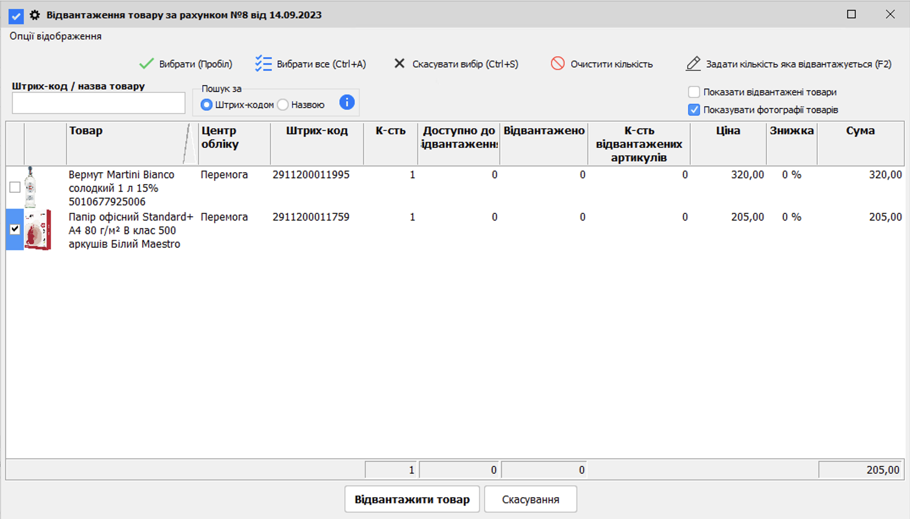The width and height of the screenshot is (910, 519).
Task: Select the Штрих-кодом search radio button
Action: pos(207,105)
